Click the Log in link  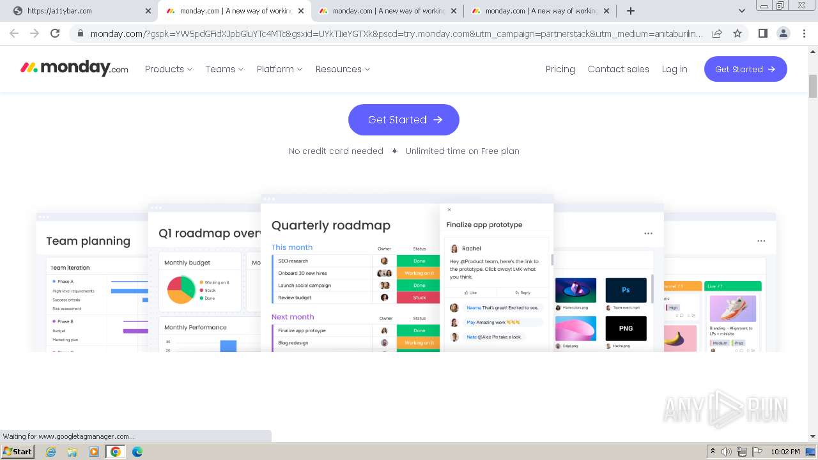pyautogui.click(x=675, y=69)
